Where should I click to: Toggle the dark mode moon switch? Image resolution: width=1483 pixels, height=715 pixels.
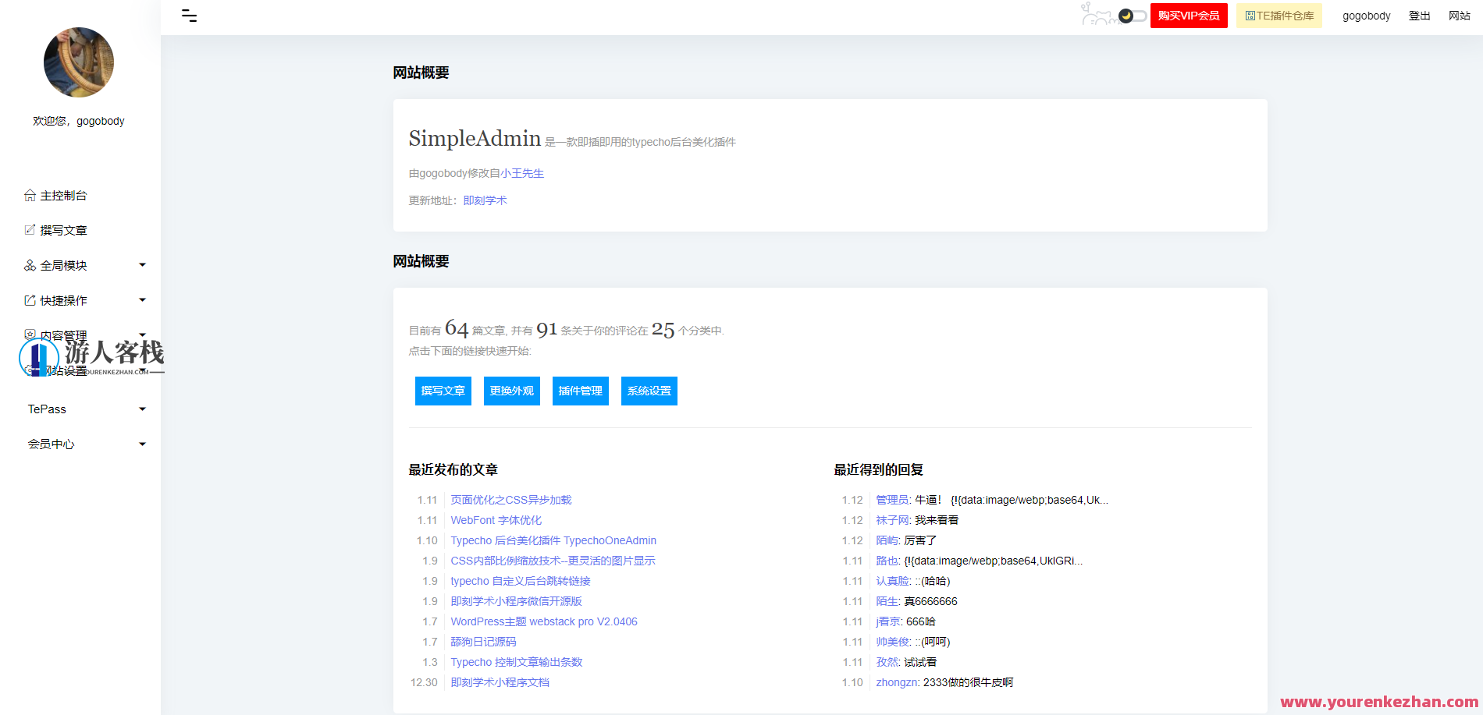pyautogui.click(x=1127, y=15)
